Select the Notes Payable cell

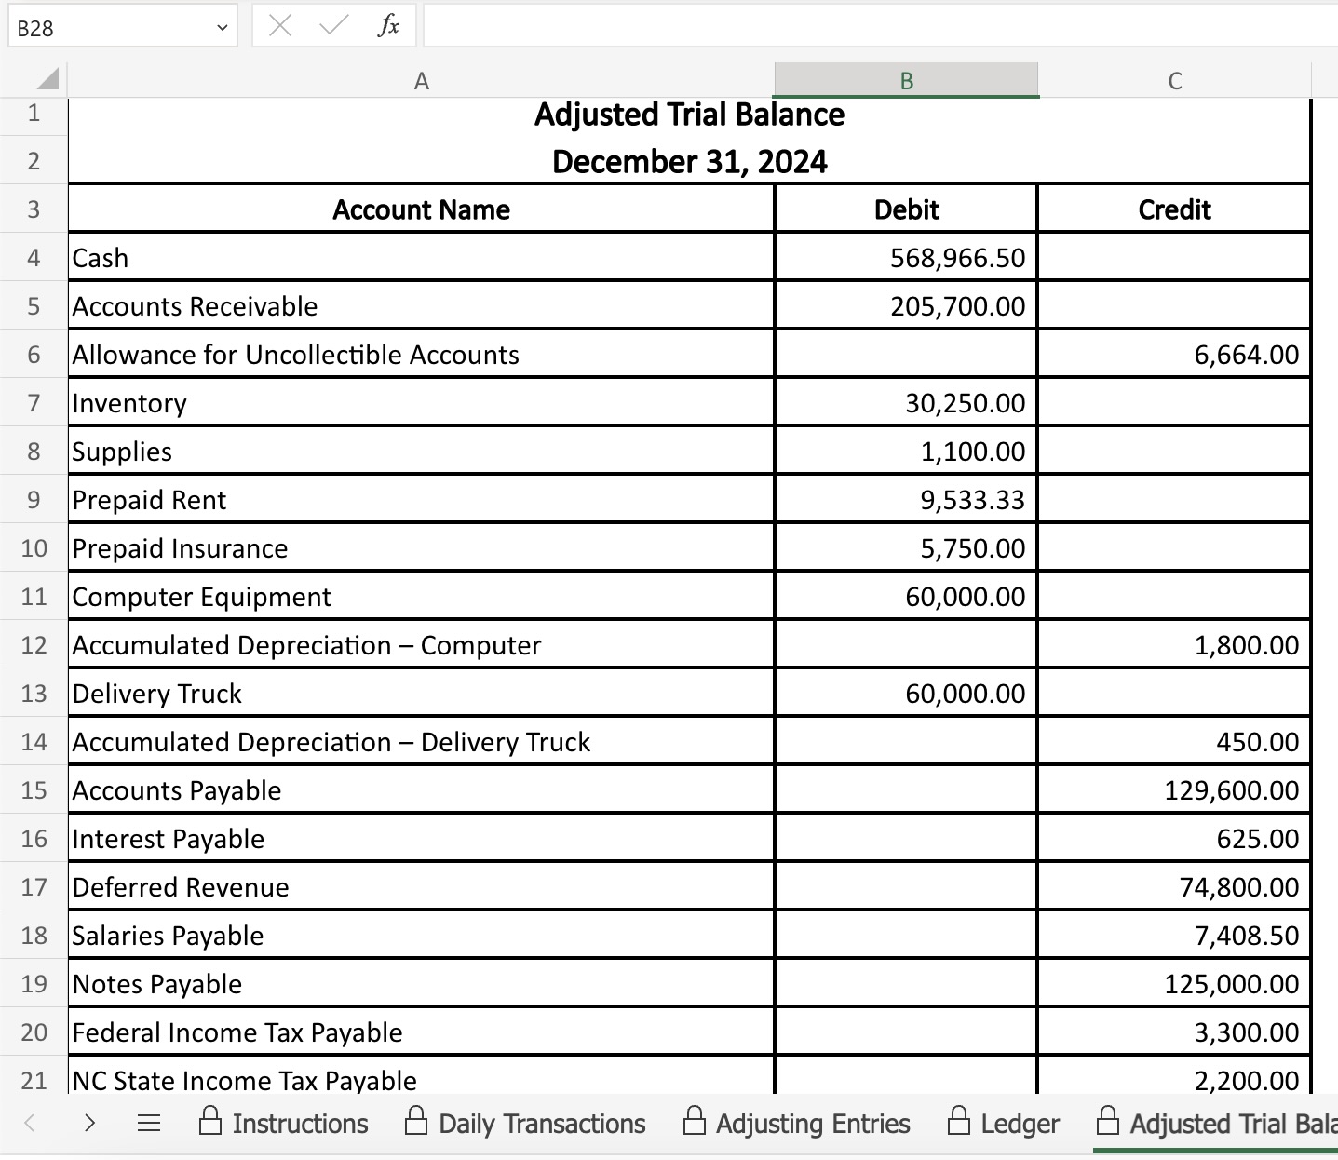421,984
